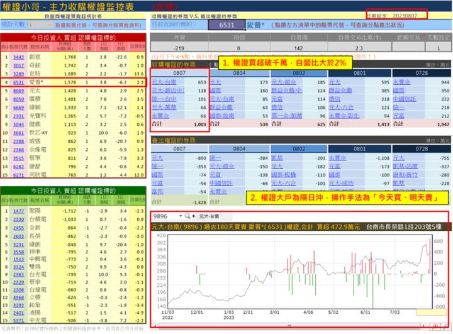
Task: Open stock code 3515 華擎 link
Action: tap(18, 158)
